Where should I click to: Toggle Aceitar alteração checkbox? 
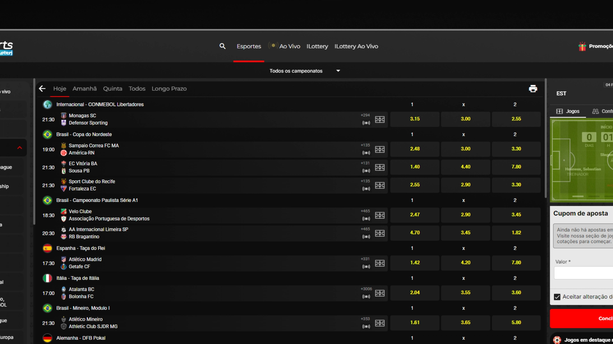click(x=557, y=297)
